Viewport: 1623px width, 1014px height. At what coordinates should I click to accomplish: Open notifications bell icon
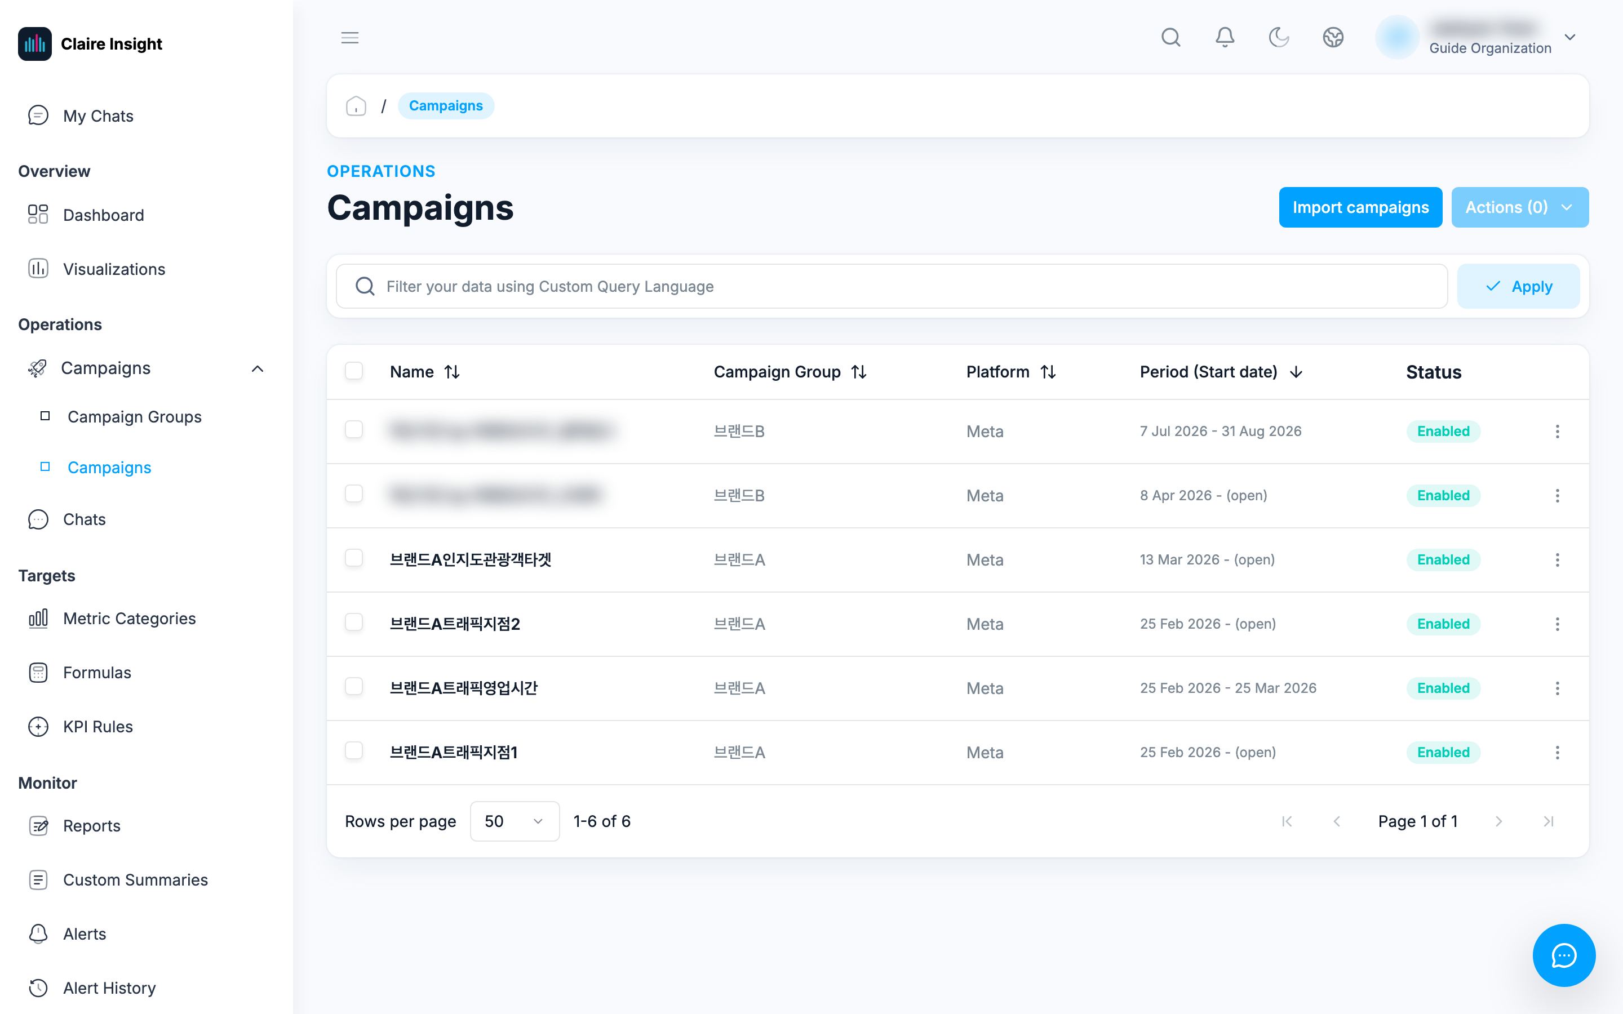pos(1225,38)
